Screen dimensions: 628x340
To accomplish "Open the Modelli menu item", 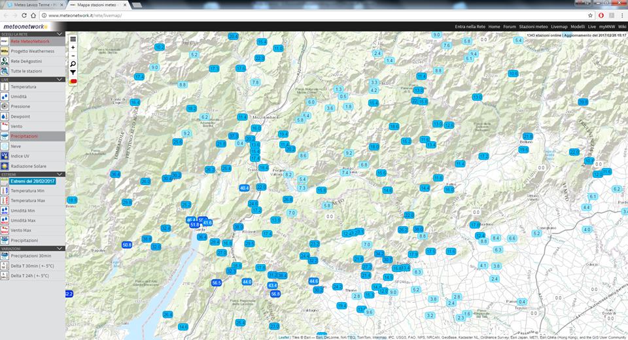I will point(578,27).
